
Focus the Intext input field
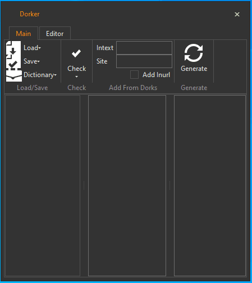tap(144, 48)
